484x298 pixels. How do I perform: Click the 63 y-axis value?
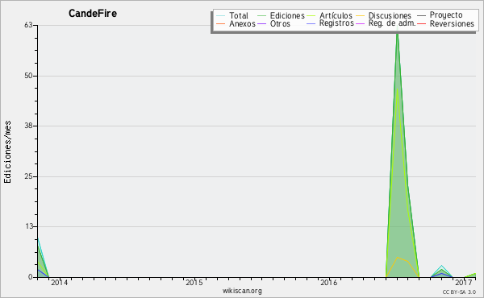point(28,25)
